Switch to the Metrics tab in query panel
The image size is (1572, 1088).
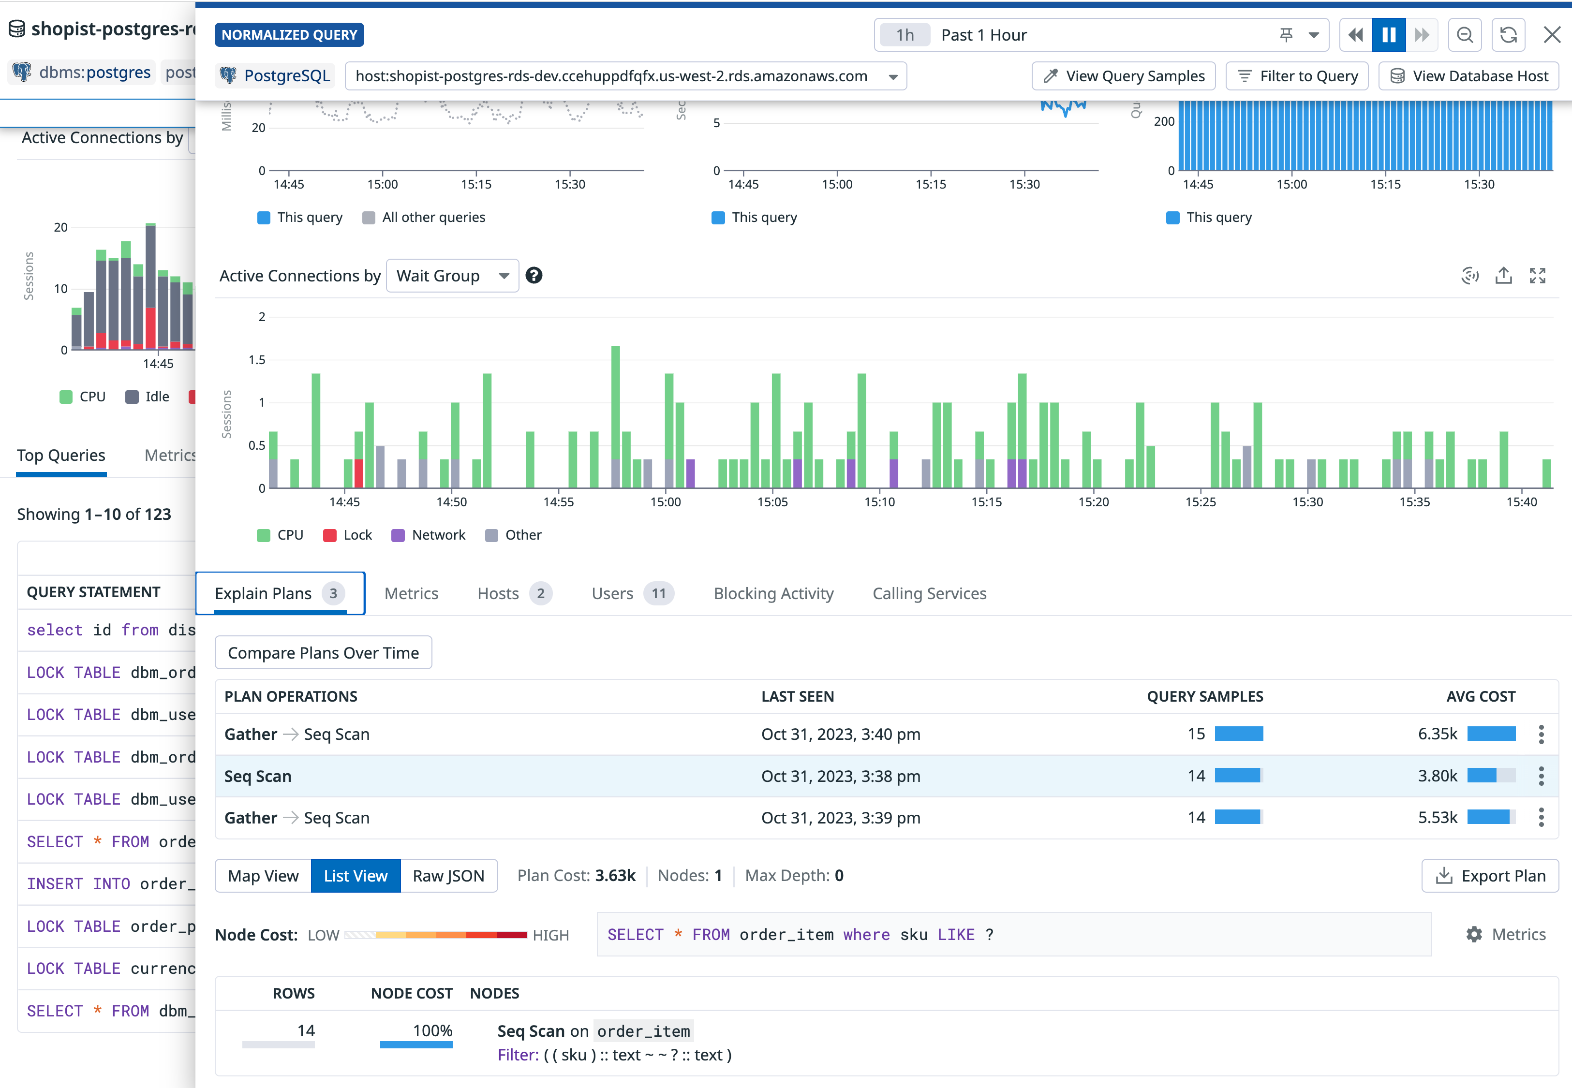point(411,593)
